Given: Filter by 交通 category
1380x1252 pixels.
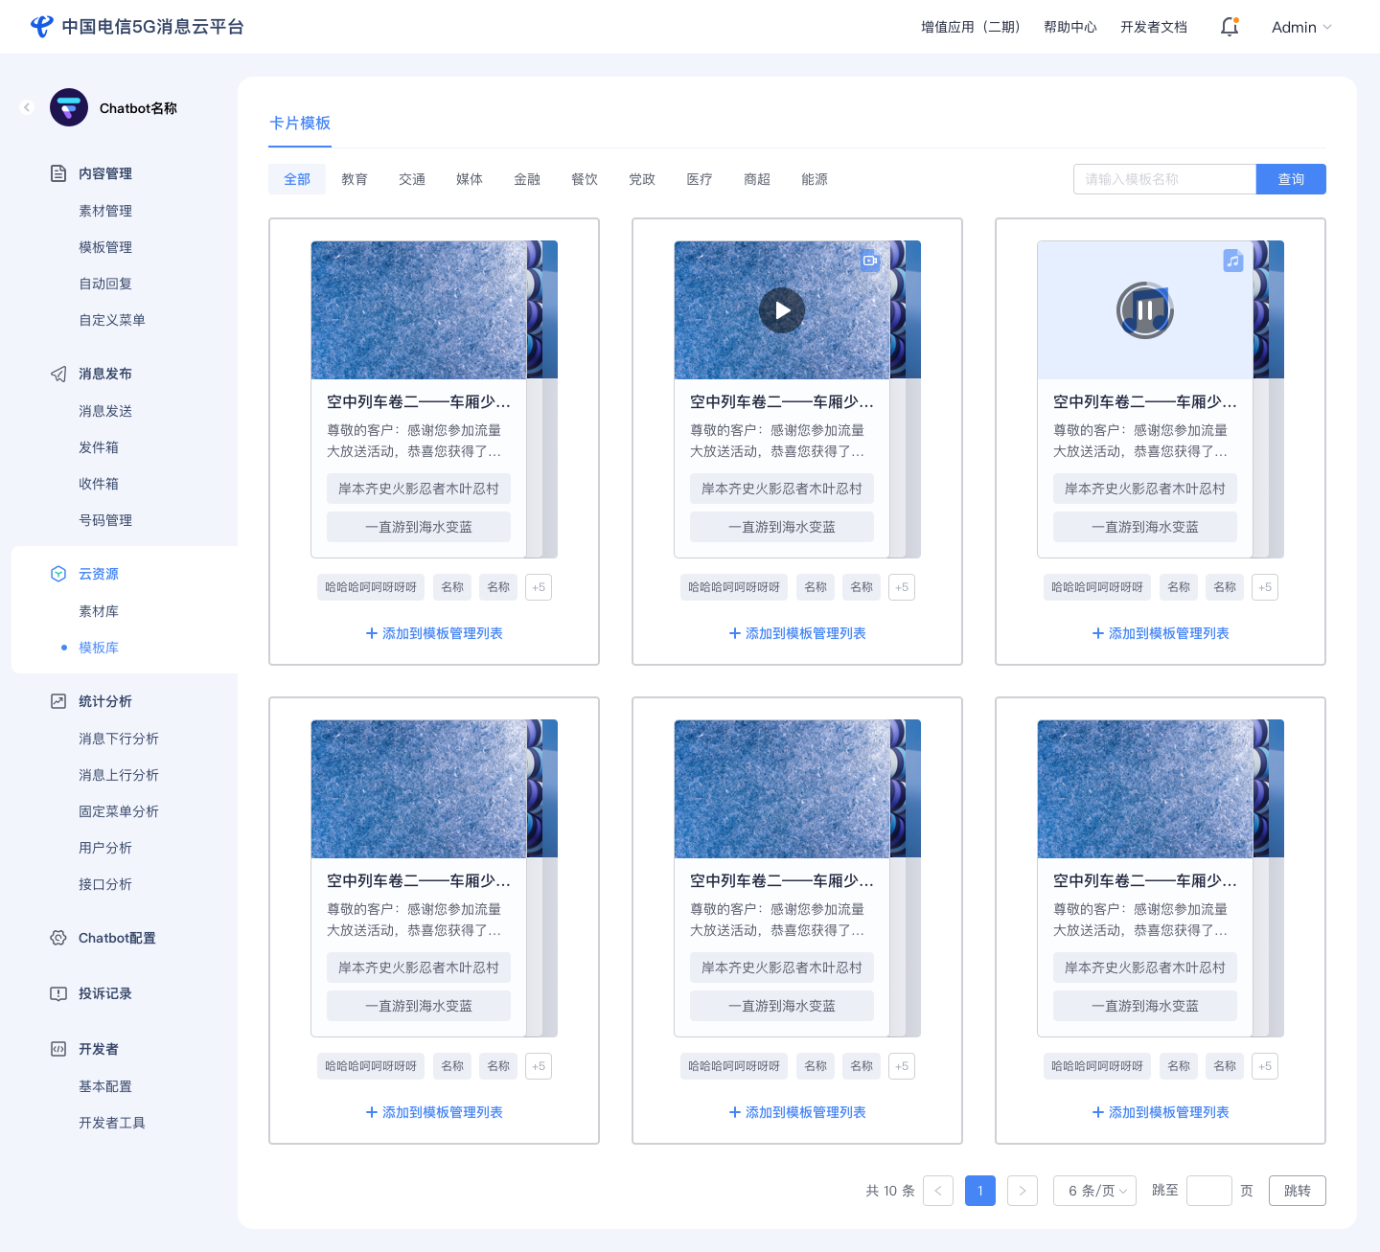Looking at the screenshot, I should pos(412,179).
